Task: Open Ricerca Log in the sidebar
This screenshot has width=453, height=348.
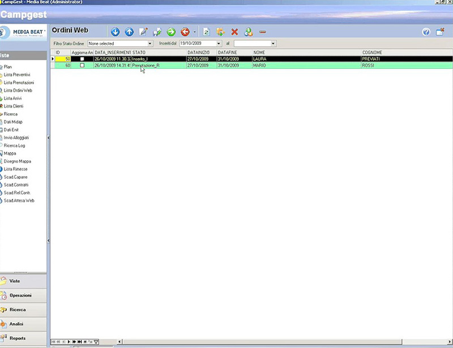Action: click(14, 145)
